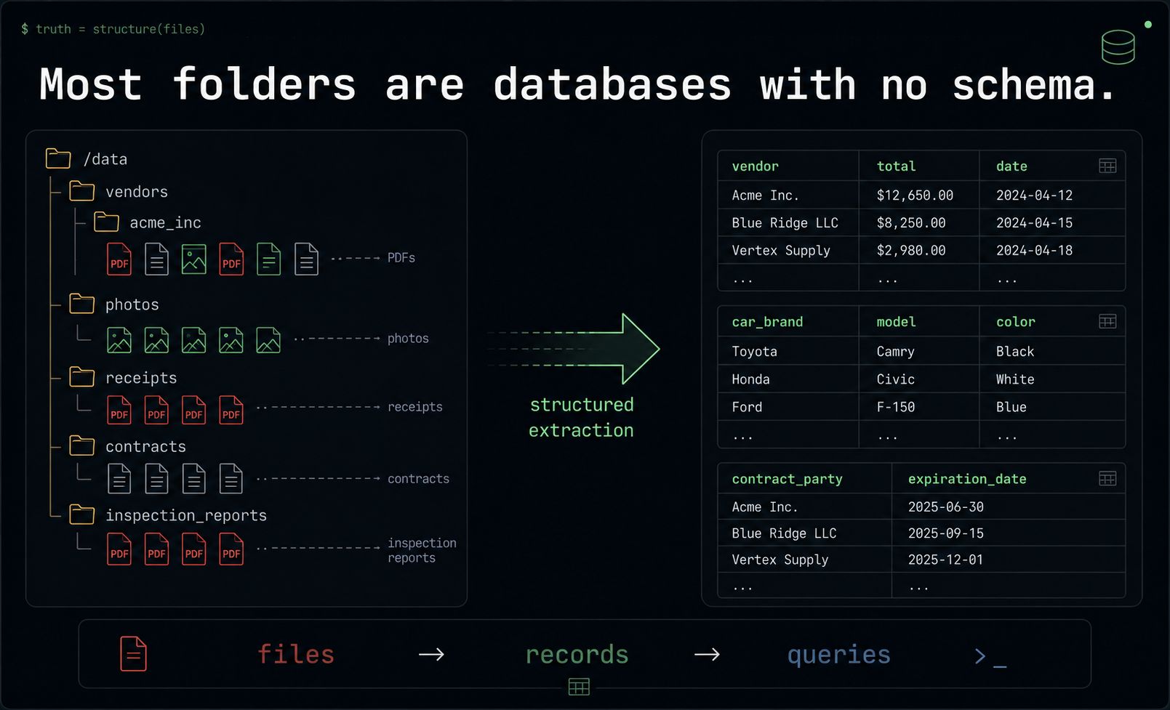
Task: Click the 'vendor' column header
Action: [x=756, y=166]
